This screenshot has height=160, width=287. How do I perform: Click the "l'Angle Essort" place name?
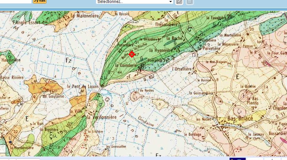26,23
